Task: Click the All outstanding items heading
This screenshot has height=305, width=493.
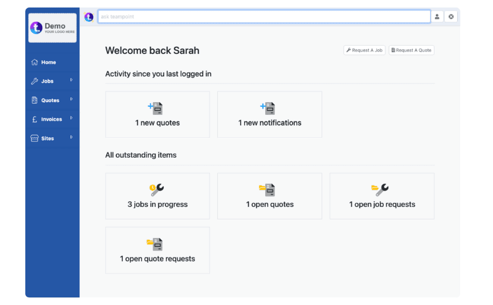Action: pyautogui.click(x=141, y=155)
